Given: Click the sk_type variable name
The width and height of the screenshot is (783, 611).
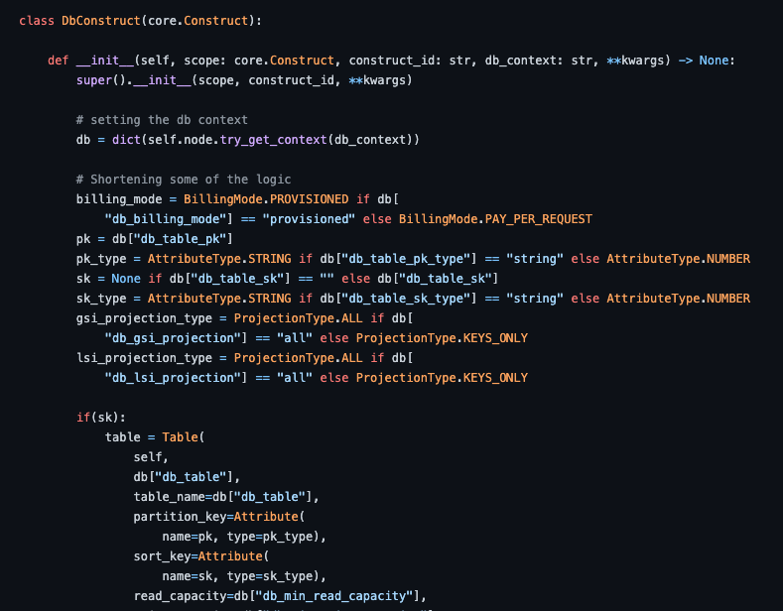Looking at the screenshot, I should [101, 299].
